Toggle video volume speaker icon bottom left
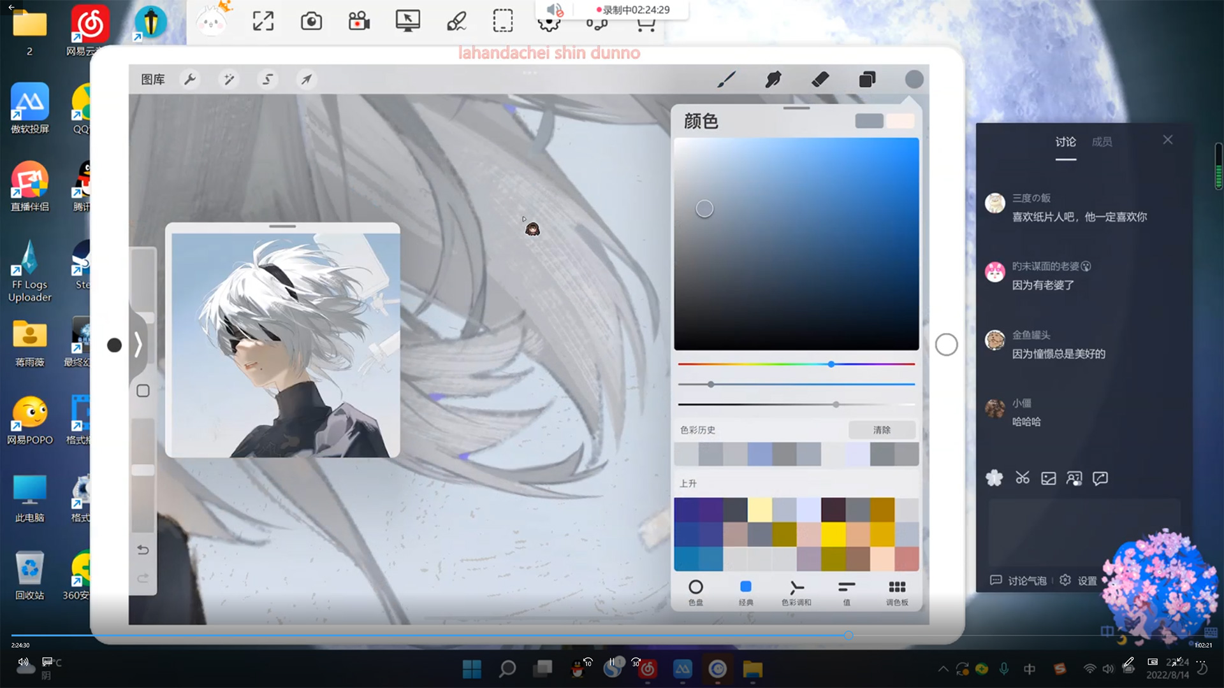The height and width of the screenshot is (688, 1224). [x=24, y=662]
